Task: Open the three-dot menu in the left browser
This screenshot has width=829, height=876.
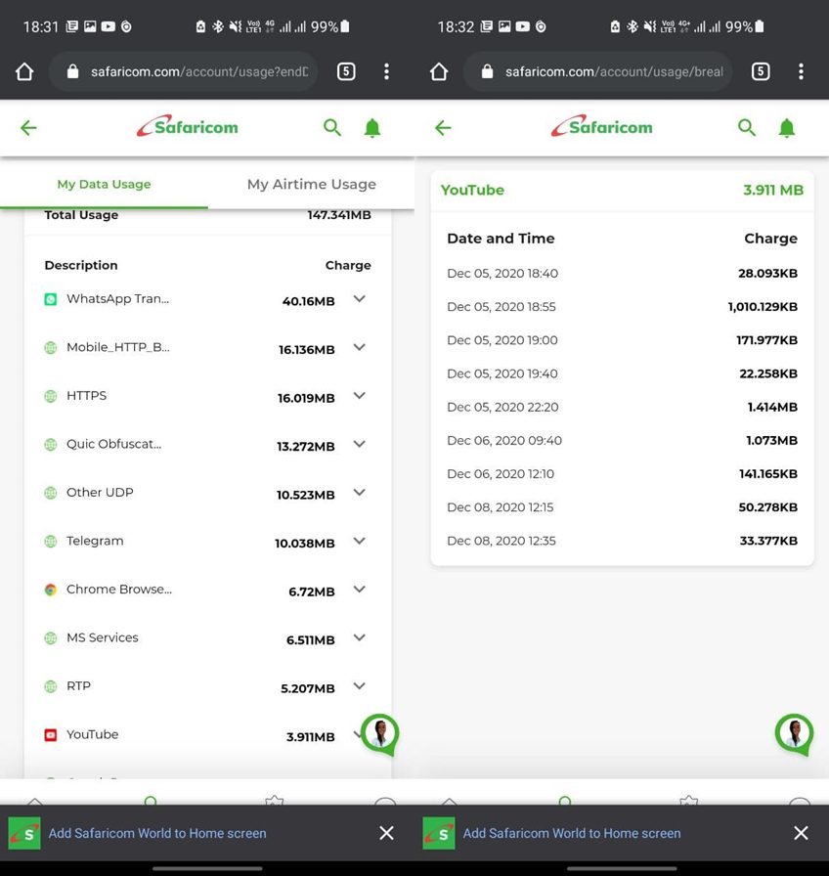Action: point(386,71)
